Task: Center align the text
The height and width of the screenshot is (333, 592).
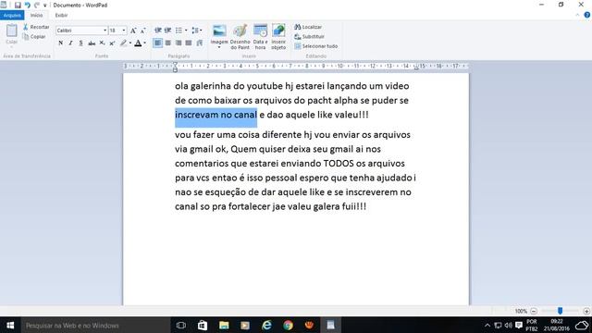Action: [168, 43]
